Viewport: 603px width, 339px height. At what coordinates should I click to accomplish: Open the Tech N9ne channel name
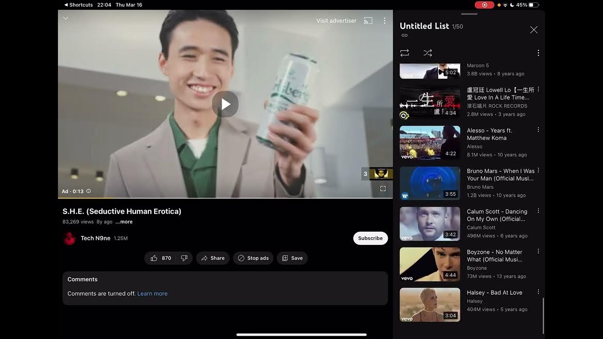[95, 238]
